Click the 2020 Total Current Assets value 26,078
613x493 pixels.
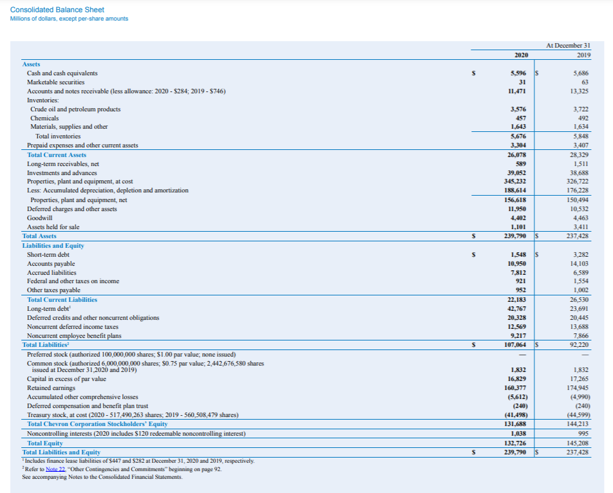[x=517, y=154]
